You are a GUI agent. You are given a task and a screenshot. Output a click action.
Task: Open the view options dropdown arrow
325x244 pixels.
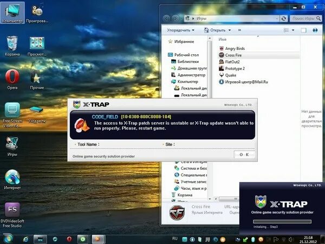[x=293, y=30]
